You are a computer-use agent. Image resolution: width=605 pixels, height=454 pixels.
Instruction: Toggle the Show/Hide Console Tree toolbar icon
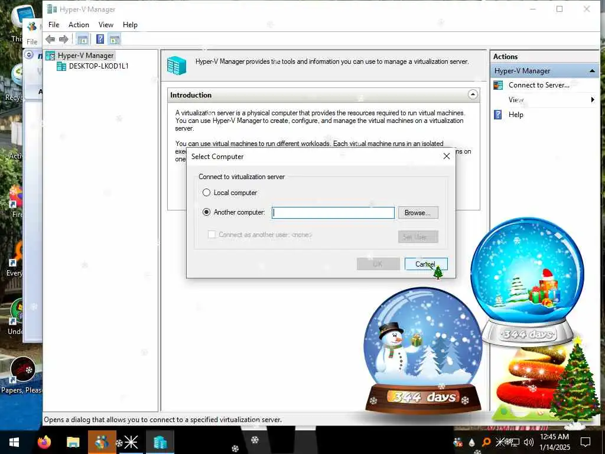[x=82, y=39]
